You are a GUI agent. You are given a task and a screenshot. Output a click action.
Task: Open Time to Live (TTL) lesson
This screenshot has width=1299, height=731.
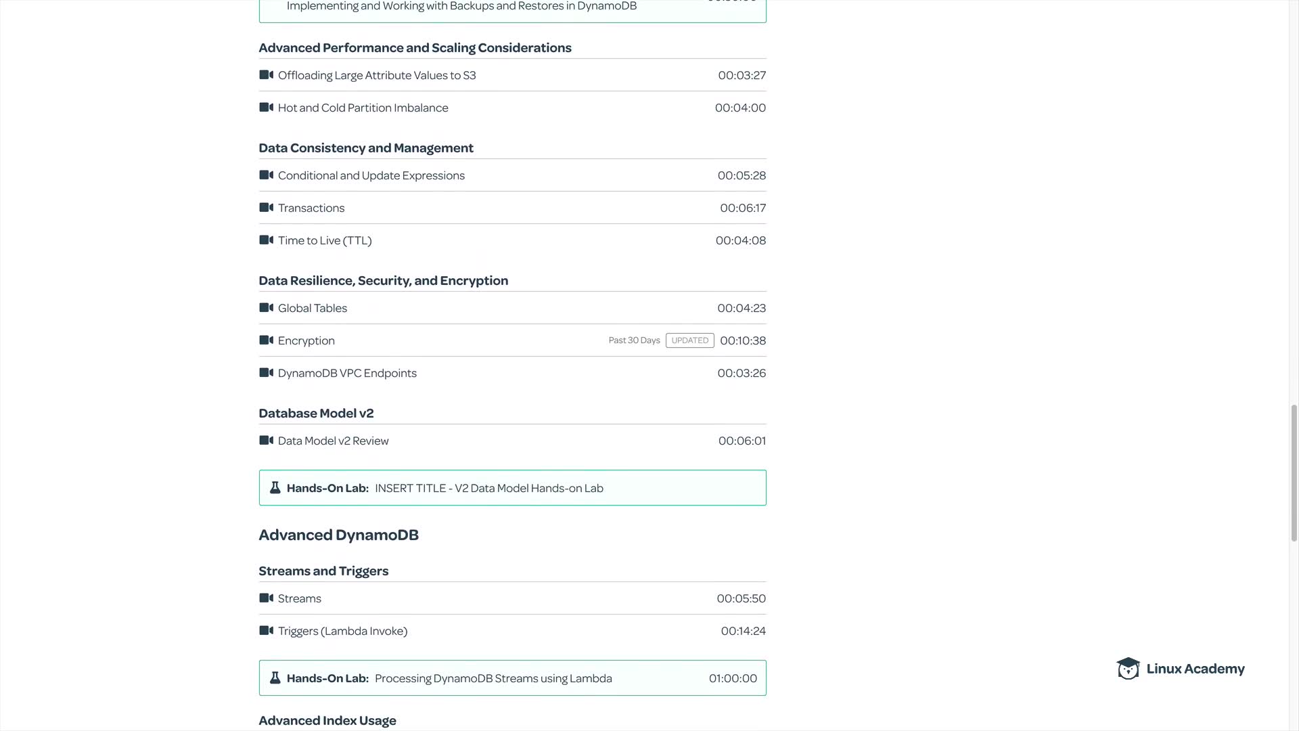pyautogui.click(x=325, y=241)
